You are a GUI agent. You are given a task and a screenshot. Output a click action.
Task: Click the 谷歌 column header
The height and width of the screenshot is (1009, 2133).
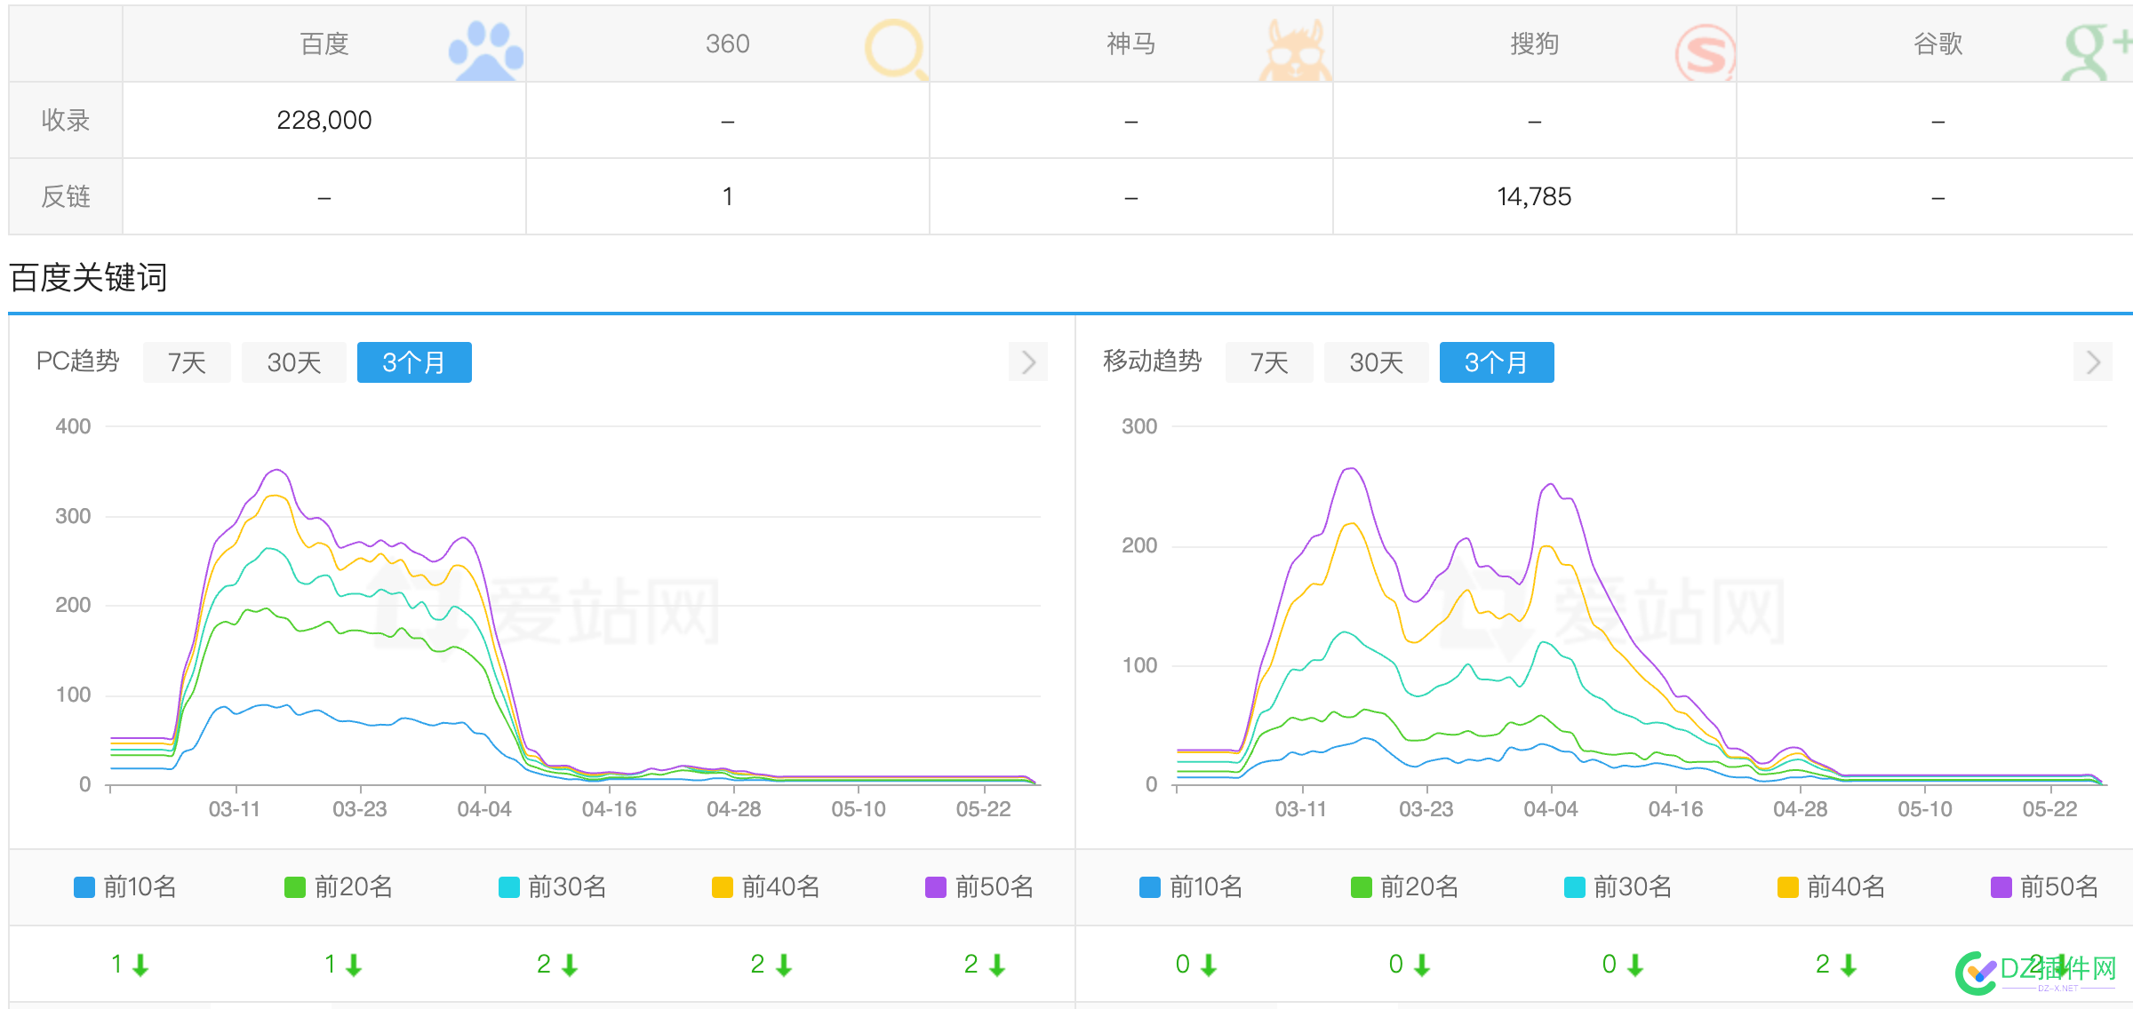click(1938, 44)
